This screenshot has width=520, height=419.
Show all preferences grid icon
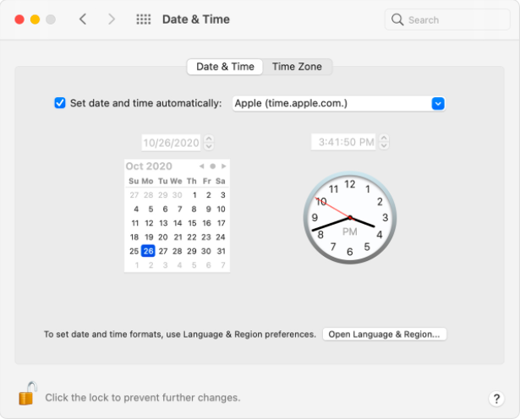tap(144, 19)
